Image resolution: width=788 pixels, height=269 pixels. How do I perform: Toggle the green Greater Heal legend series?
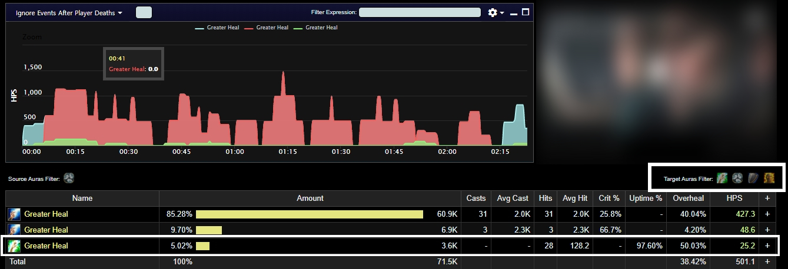315,28
